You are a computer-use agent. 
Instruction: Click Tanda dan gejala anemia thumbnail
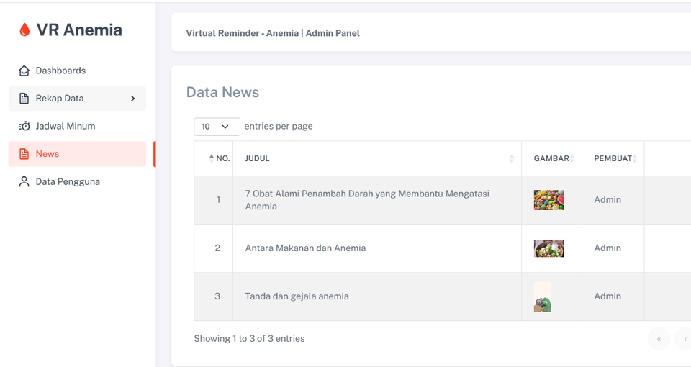pyautogui.click(x=543, y=296)
